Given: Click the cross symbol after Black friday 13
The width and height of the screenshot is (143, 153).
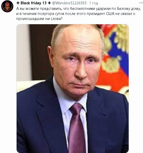Looking at the screenshot, I should point(49,3).
